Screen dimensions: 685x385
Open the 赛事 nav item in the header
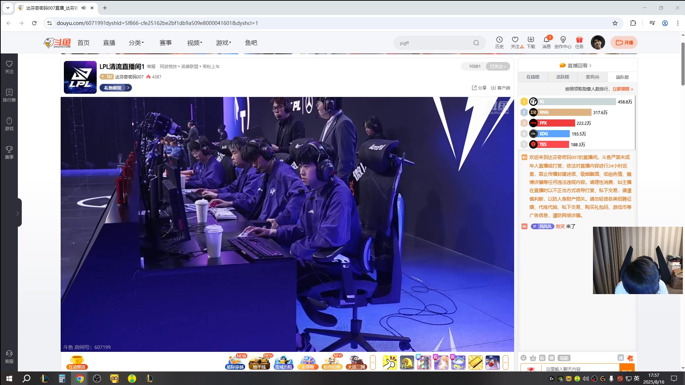click(166, 43)
